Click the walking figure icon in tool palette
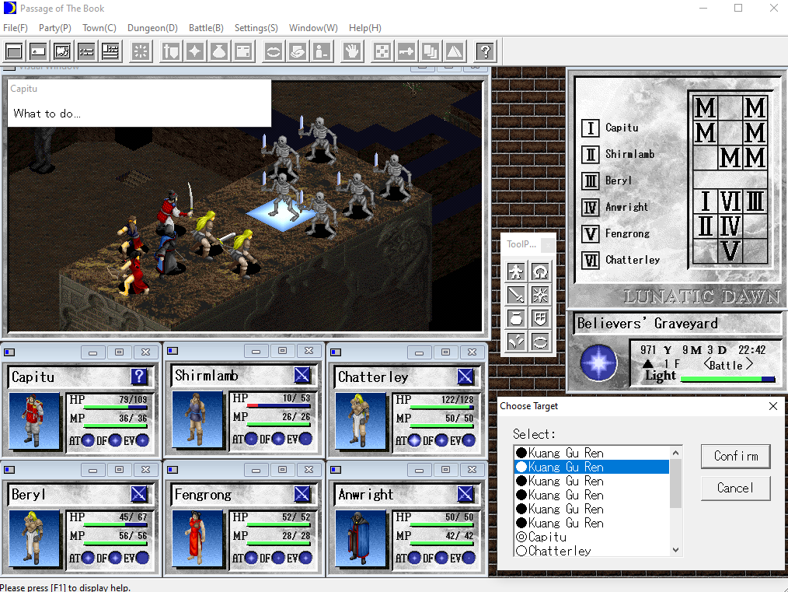 point(516,271)
